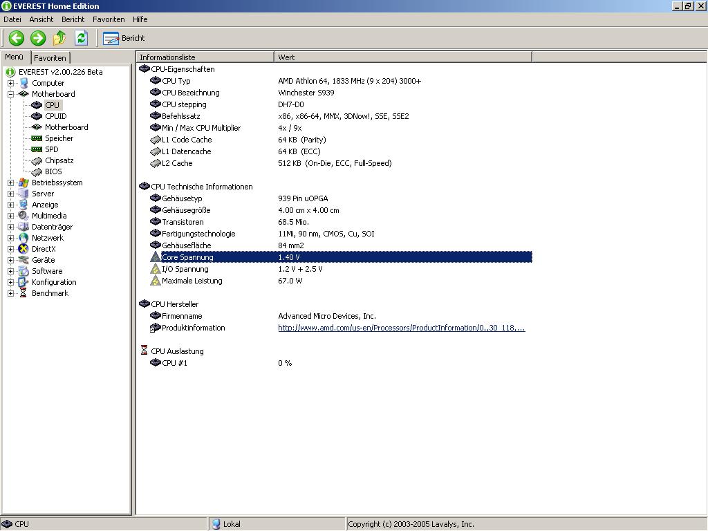
Task: Click the Netzwerk globe icon in tree
Action: 24,238
